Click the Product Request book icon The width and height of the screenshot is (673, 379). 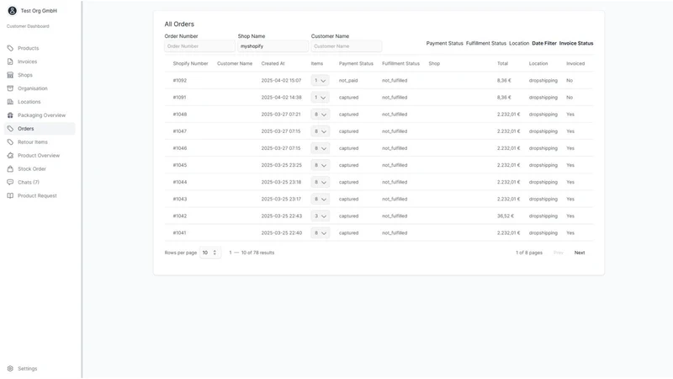10,195
